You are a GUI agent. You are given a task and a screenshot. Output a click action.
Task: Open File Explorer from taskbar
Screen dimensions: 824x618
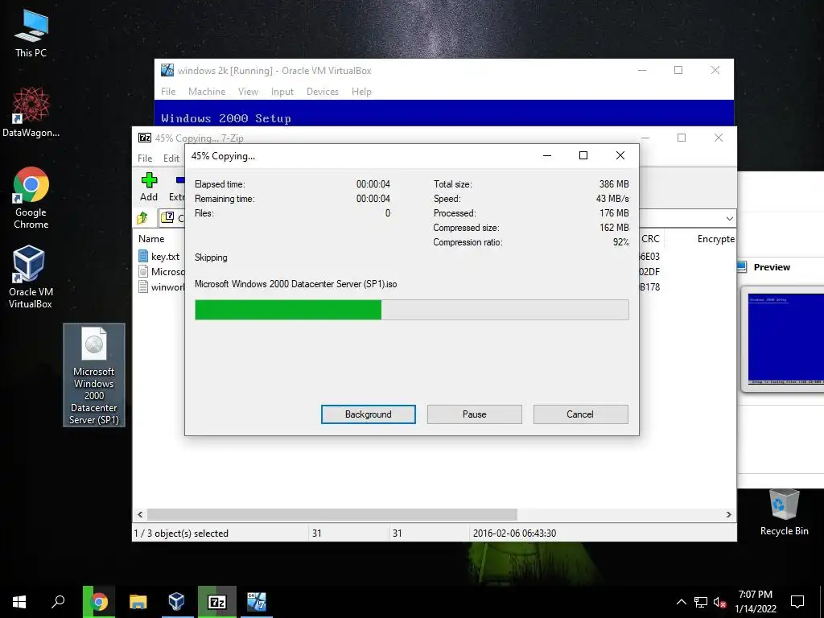tap(138, 602)
